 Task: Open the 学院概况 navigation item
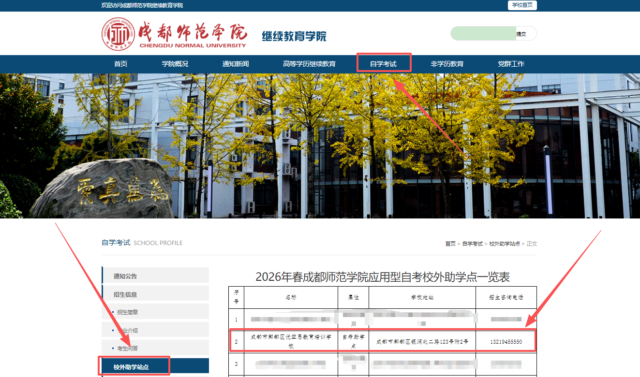click(x=175, y=64)
